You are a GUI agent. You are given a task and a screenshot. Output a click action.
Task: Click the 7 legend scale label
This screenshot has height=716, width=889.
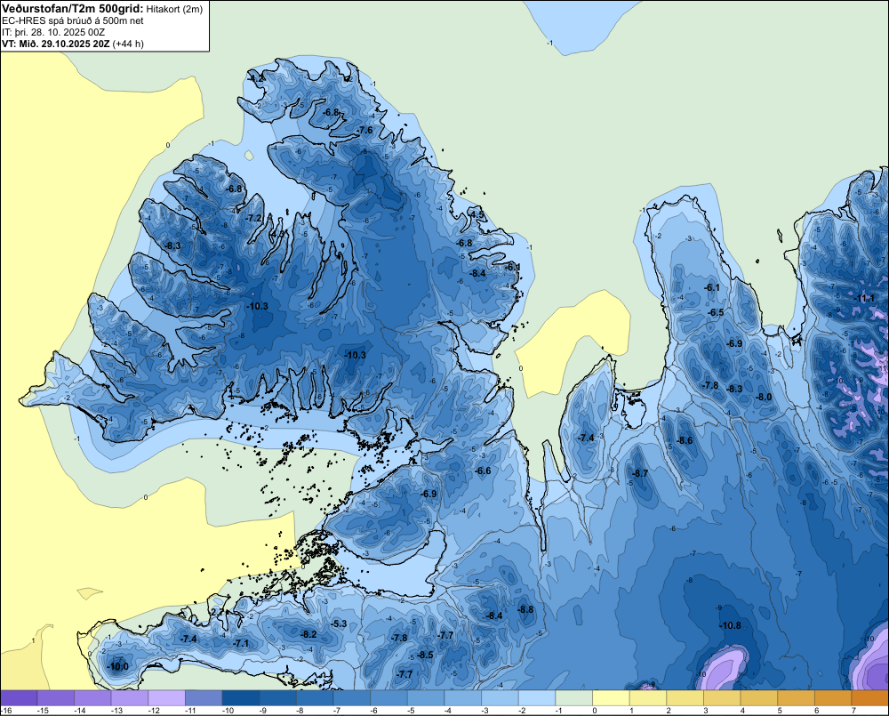tap(853, 711)
